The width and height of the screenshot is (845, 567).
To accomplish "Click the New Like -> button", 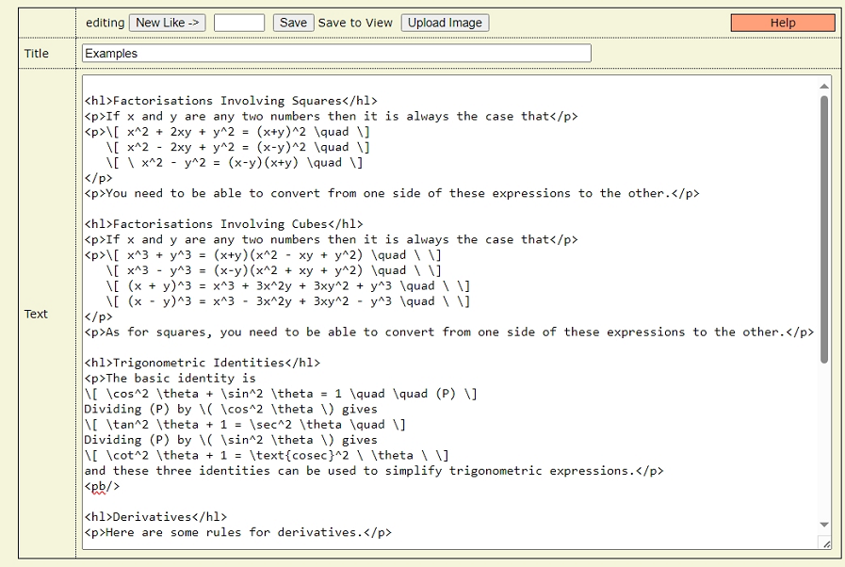I will coord(167,23).
